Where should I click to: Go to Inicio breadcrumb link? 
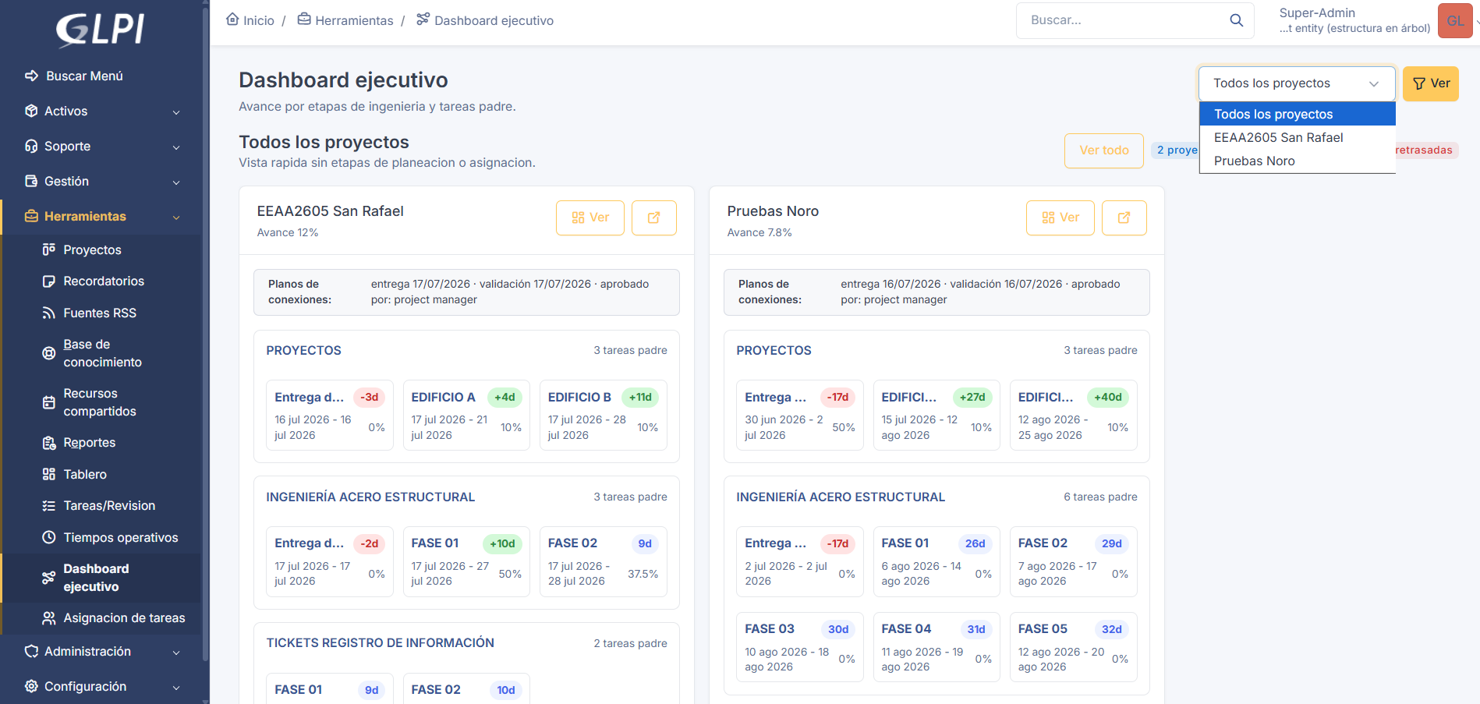click(x=250, y=20)
